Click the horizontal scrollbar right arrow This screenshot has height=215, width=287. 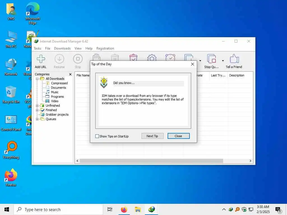(x=250, y=161)
